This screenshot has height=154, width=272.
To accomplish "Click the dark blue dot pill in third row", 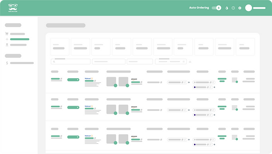I will [x=203, y=144].
